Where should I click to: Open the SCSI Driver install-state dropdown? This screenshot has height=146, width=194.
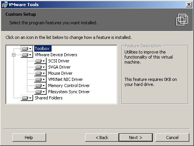[x=40, y=61]
